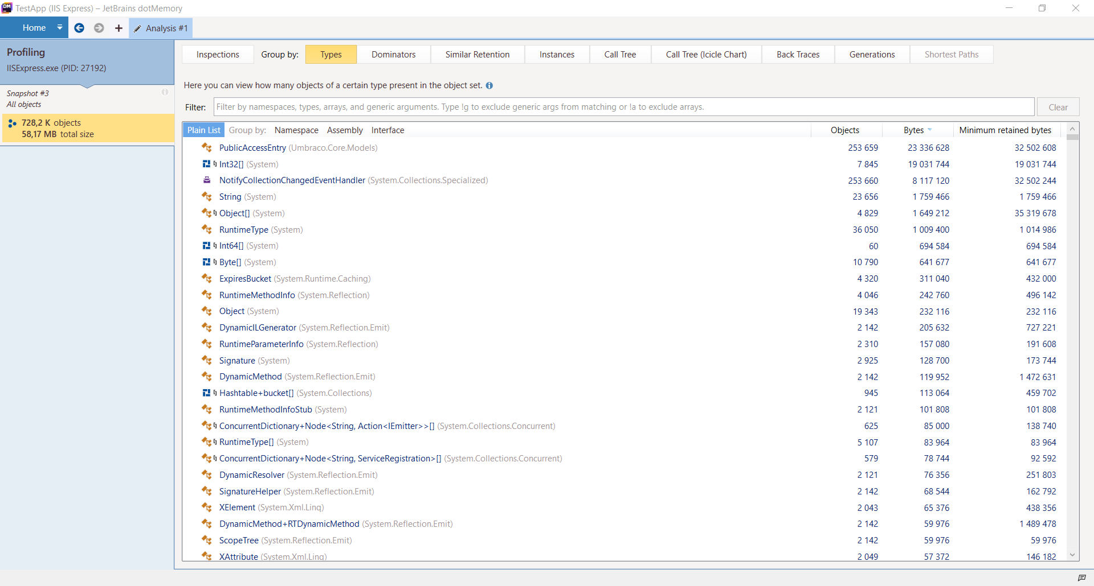Click the info icon beside Snapshot #3

pos(165,92)
